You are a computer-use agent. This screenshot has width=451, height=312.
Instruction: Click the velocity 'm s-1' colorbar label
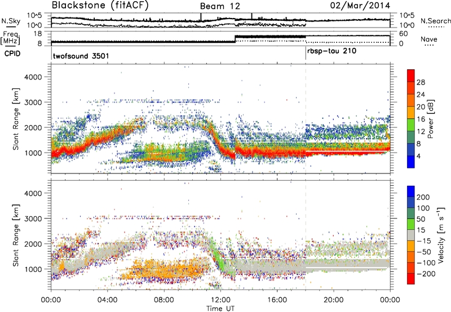point(441,235)
